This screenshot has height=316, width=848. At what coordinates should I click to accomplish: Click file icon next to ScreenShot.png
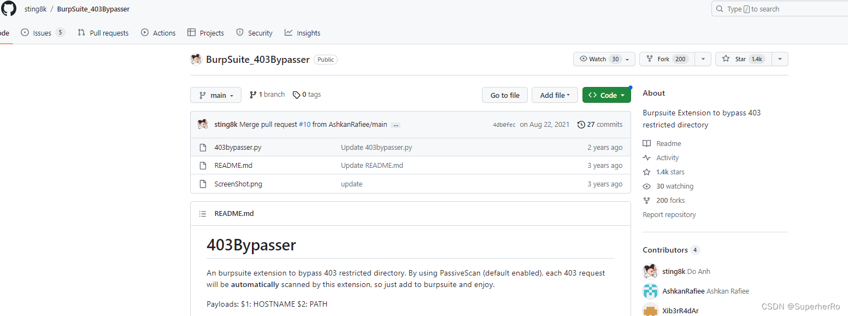[x=203, y=184]
